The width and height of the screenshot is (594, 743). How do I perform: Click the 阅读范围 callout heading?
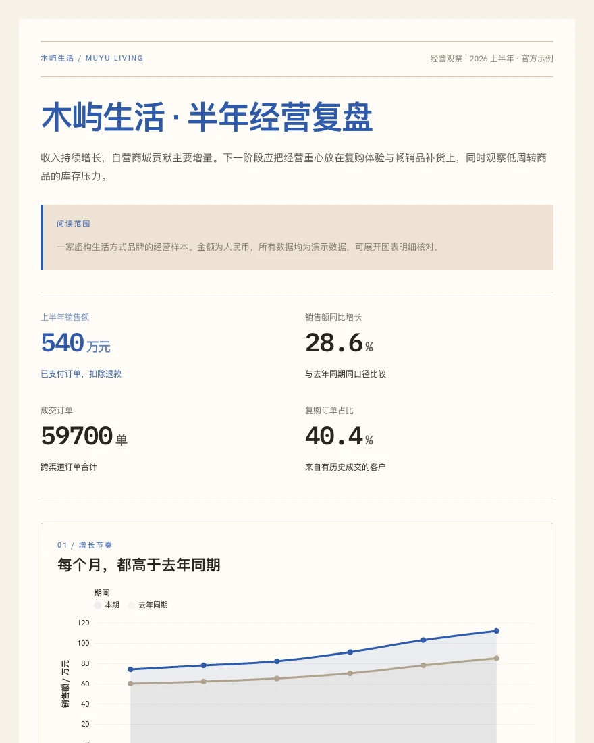74,224
